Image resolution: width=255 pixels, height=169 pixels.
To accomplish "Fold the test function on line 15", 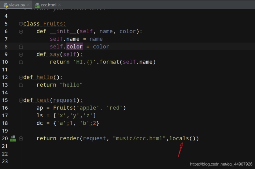I will point(21,100).
